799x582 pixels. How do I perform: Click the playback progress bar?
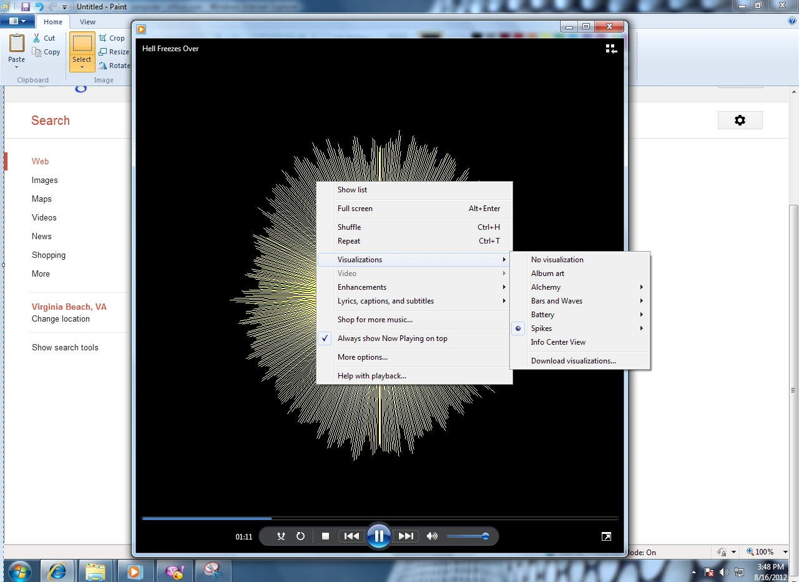(380, 518)
